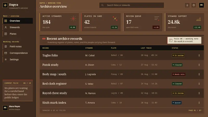Click the note icon in the Folio 06 working note
This screenshot has height=117, width=208.
(x=171, y=40)
